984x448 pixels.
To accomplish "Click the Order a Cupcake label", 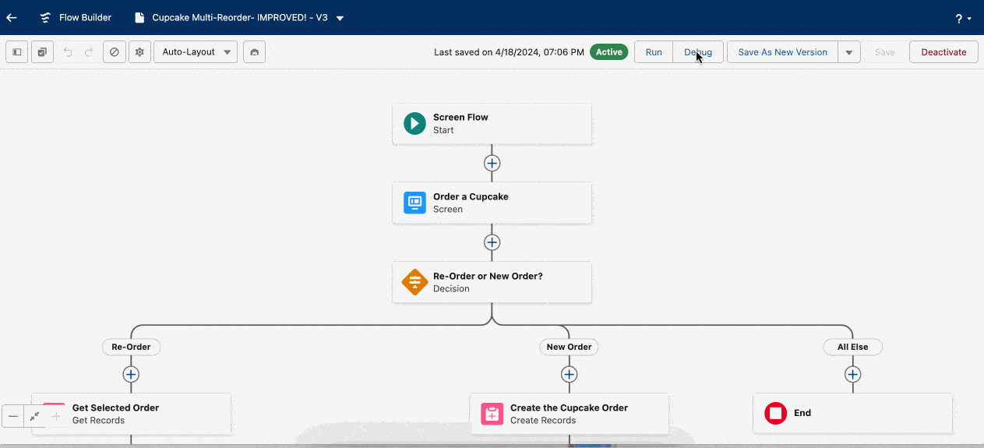I will (471, 196).
